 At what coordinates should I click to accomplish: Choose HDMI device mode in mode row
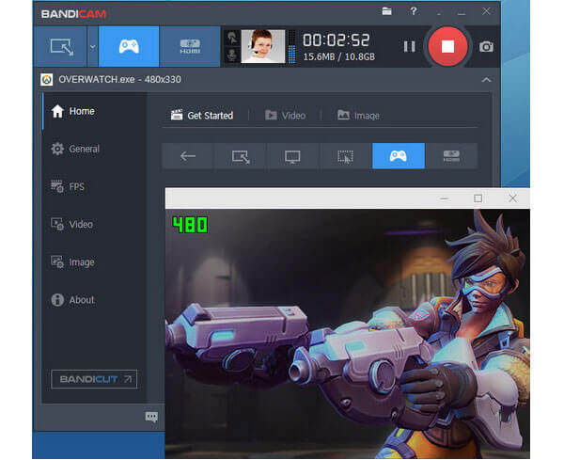[451, 156]
